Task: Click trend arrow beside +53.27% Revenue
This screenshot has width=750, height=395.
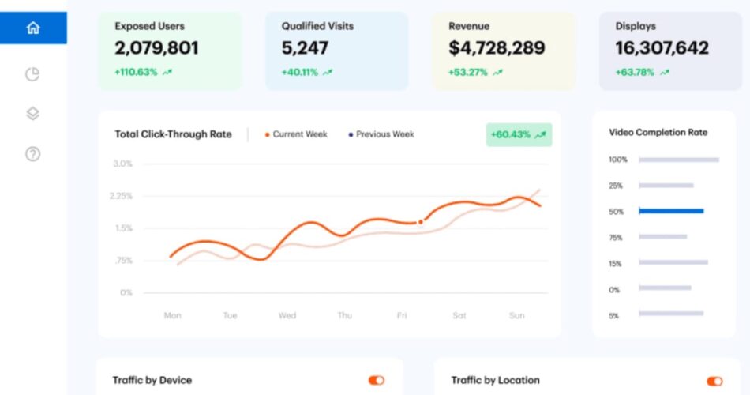Action: click(x=497, y=73)
